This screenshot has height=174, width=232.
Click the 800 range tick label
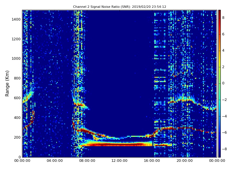(x=17, y=78)
